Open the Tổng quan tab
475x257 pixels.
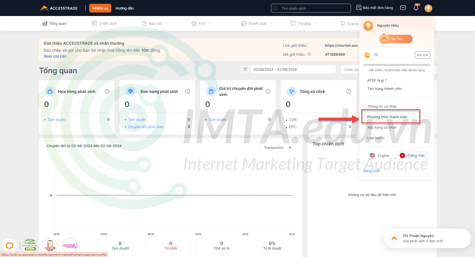(54, 23)
